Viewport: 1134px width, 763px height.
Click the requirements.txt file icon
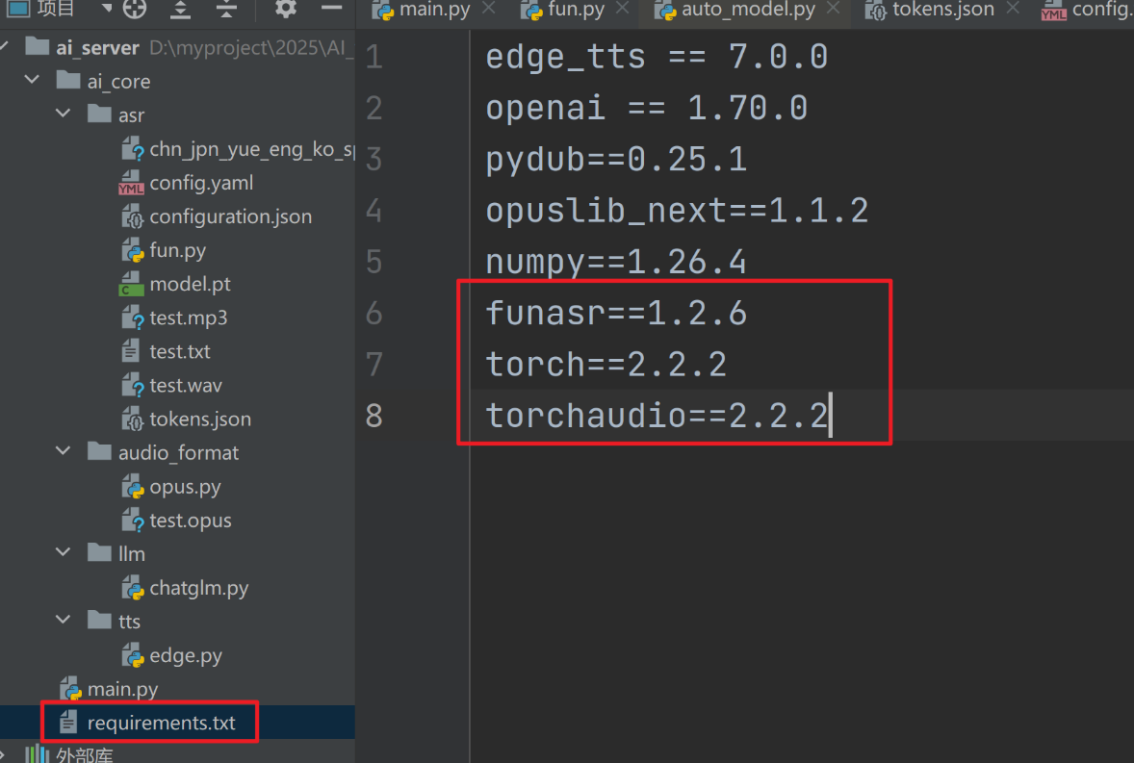pyautogui.click(x=68, y=721)
